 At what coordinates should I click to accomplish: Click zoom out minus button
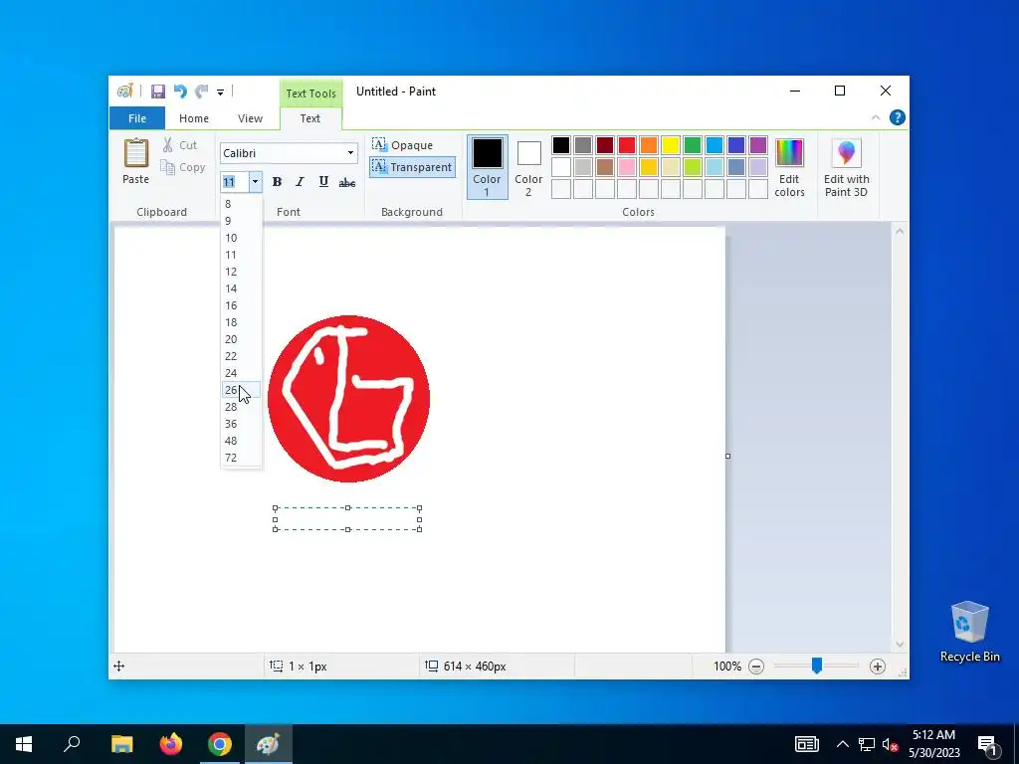(x=756, y=666)
